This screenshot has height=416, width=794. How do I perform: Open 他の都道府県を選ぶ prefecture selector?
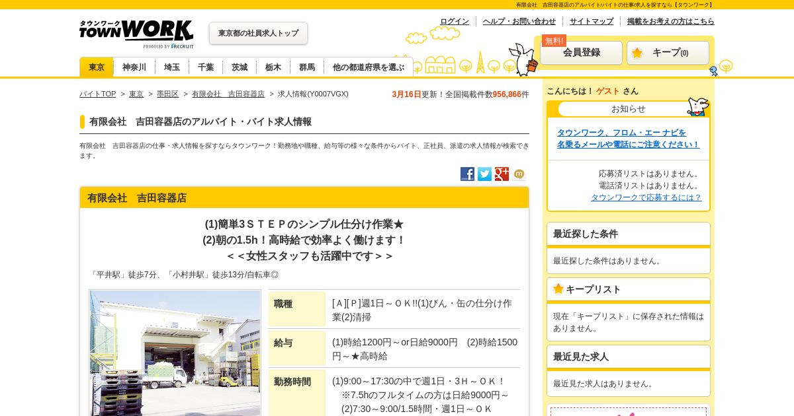(369, 67)
